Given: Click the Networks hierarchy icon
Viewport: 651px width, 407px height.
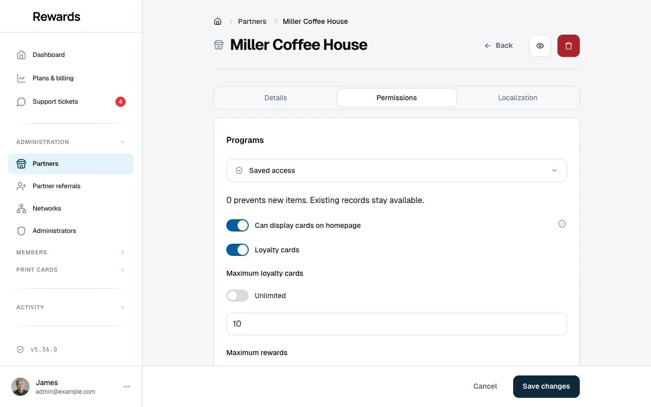Looking at the screenshot, I should [21, 209].
